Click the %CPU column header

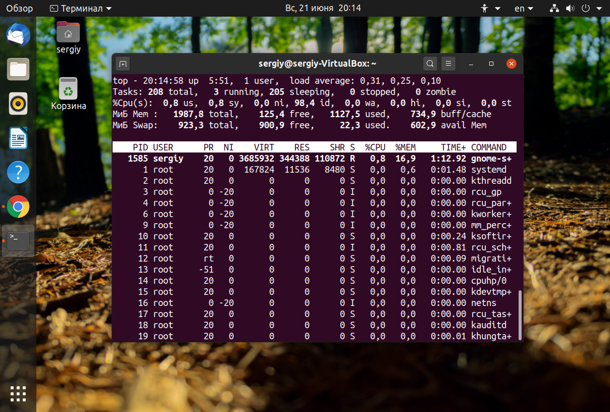point(375,147)
